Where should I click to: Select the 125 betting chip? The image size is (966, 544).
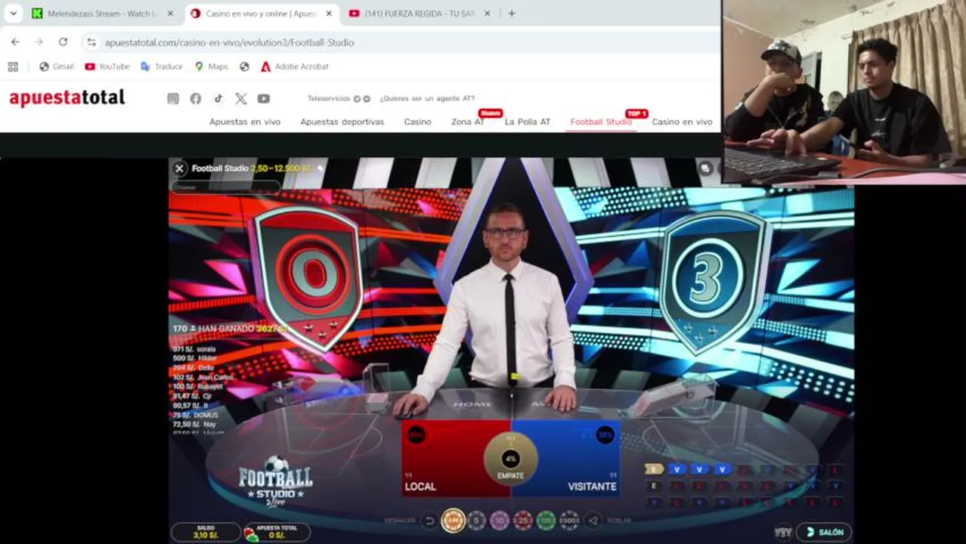pyautogui.click(x=546, y=521)
